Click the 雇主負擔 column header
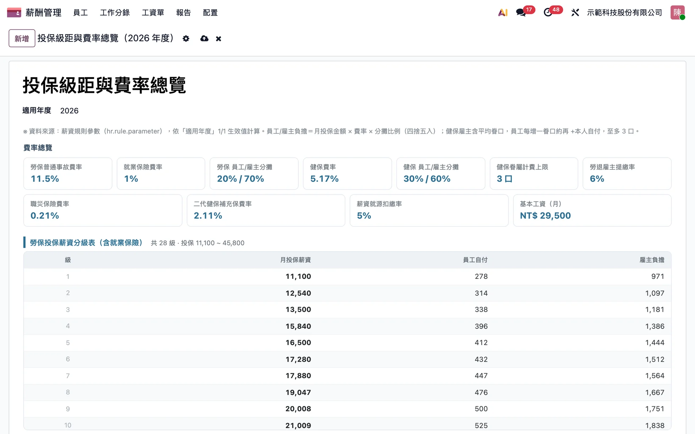The width and height of the screenshot is (695, 434). 652,260
